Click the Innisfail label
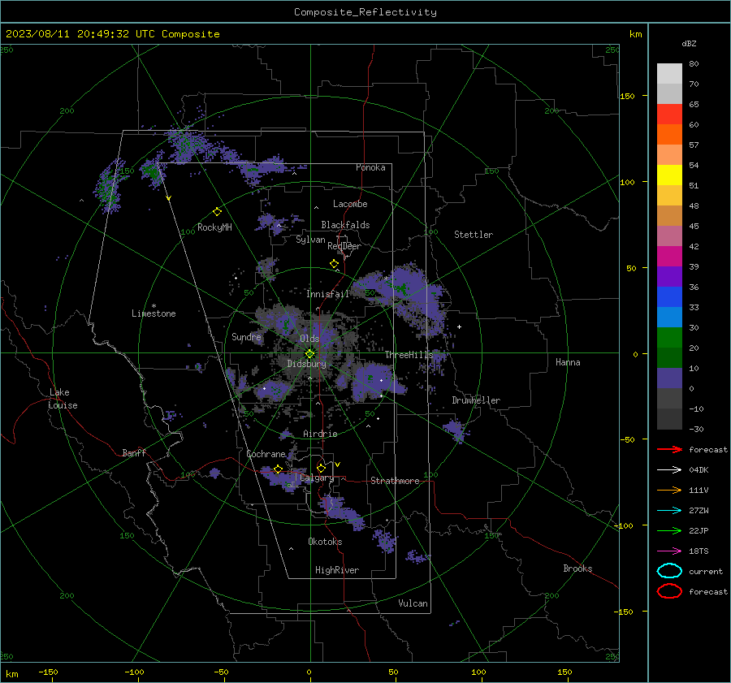This screenshot has width=731, height=683. click(327, 294)
